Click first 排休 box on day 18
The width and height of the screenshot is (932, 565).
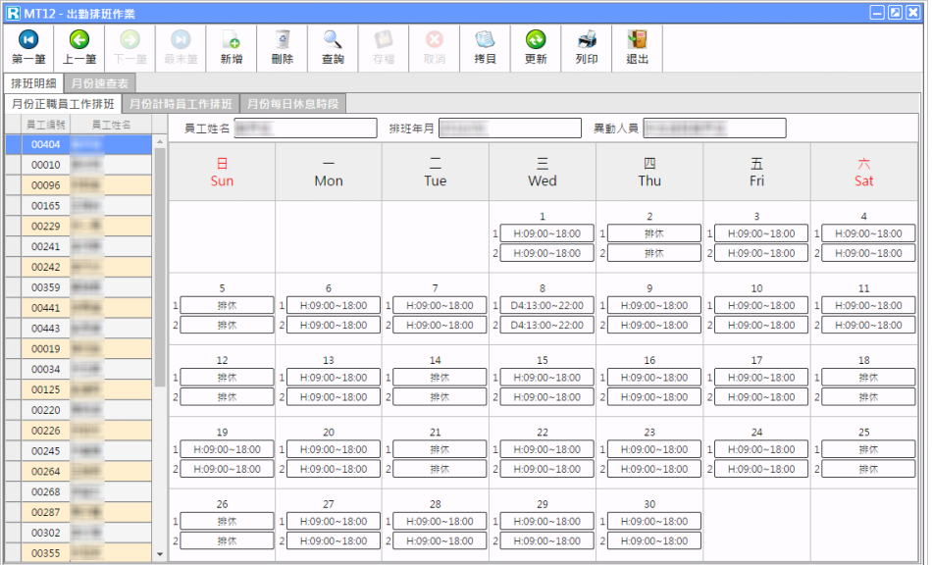(x=868, y=378)
